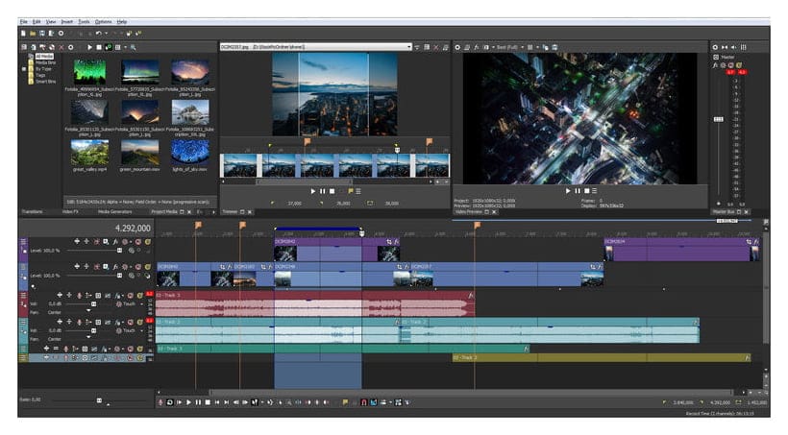The image size is (788, 435).
Task: Close the Project Media tab window
Action: coord(189,212)
